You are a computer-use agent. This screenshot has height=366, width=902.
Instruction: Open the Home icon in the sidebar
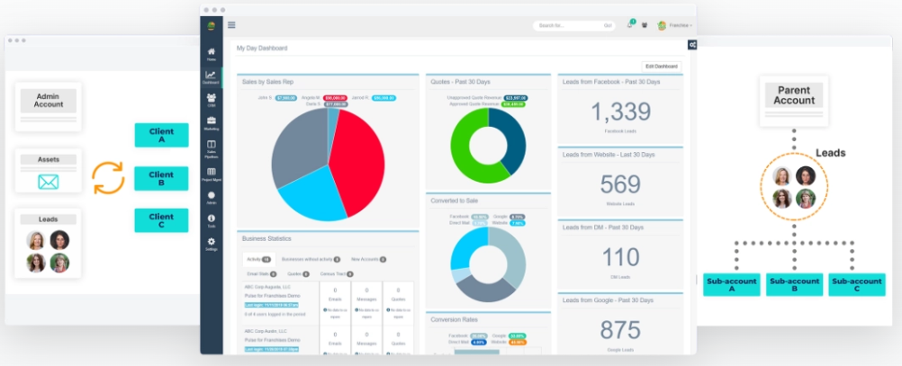coord(212,54)
